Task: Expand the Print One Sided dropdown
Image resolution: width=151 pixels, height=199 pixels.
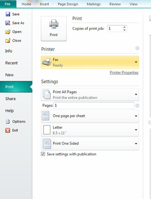Action: pyautogui.click(x=90, y=144)
